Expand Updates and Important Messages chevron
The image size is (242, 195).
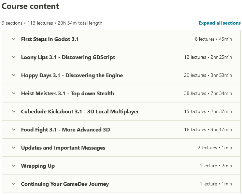pyautogui.click(x=14, y=148)
